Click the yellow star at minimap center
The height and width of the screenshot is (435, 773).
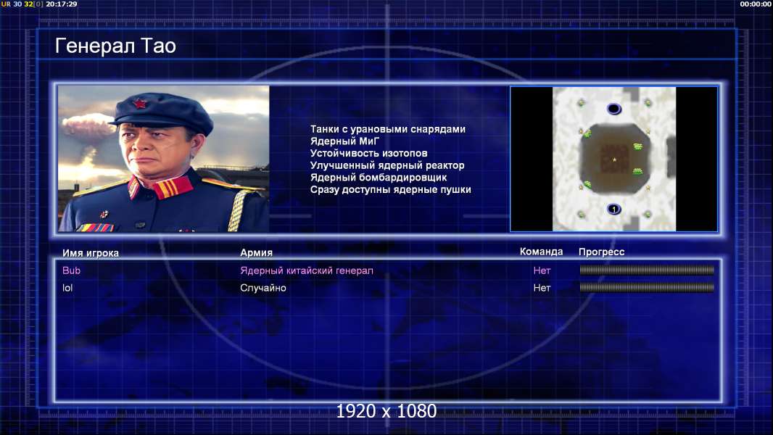point(614,159)
